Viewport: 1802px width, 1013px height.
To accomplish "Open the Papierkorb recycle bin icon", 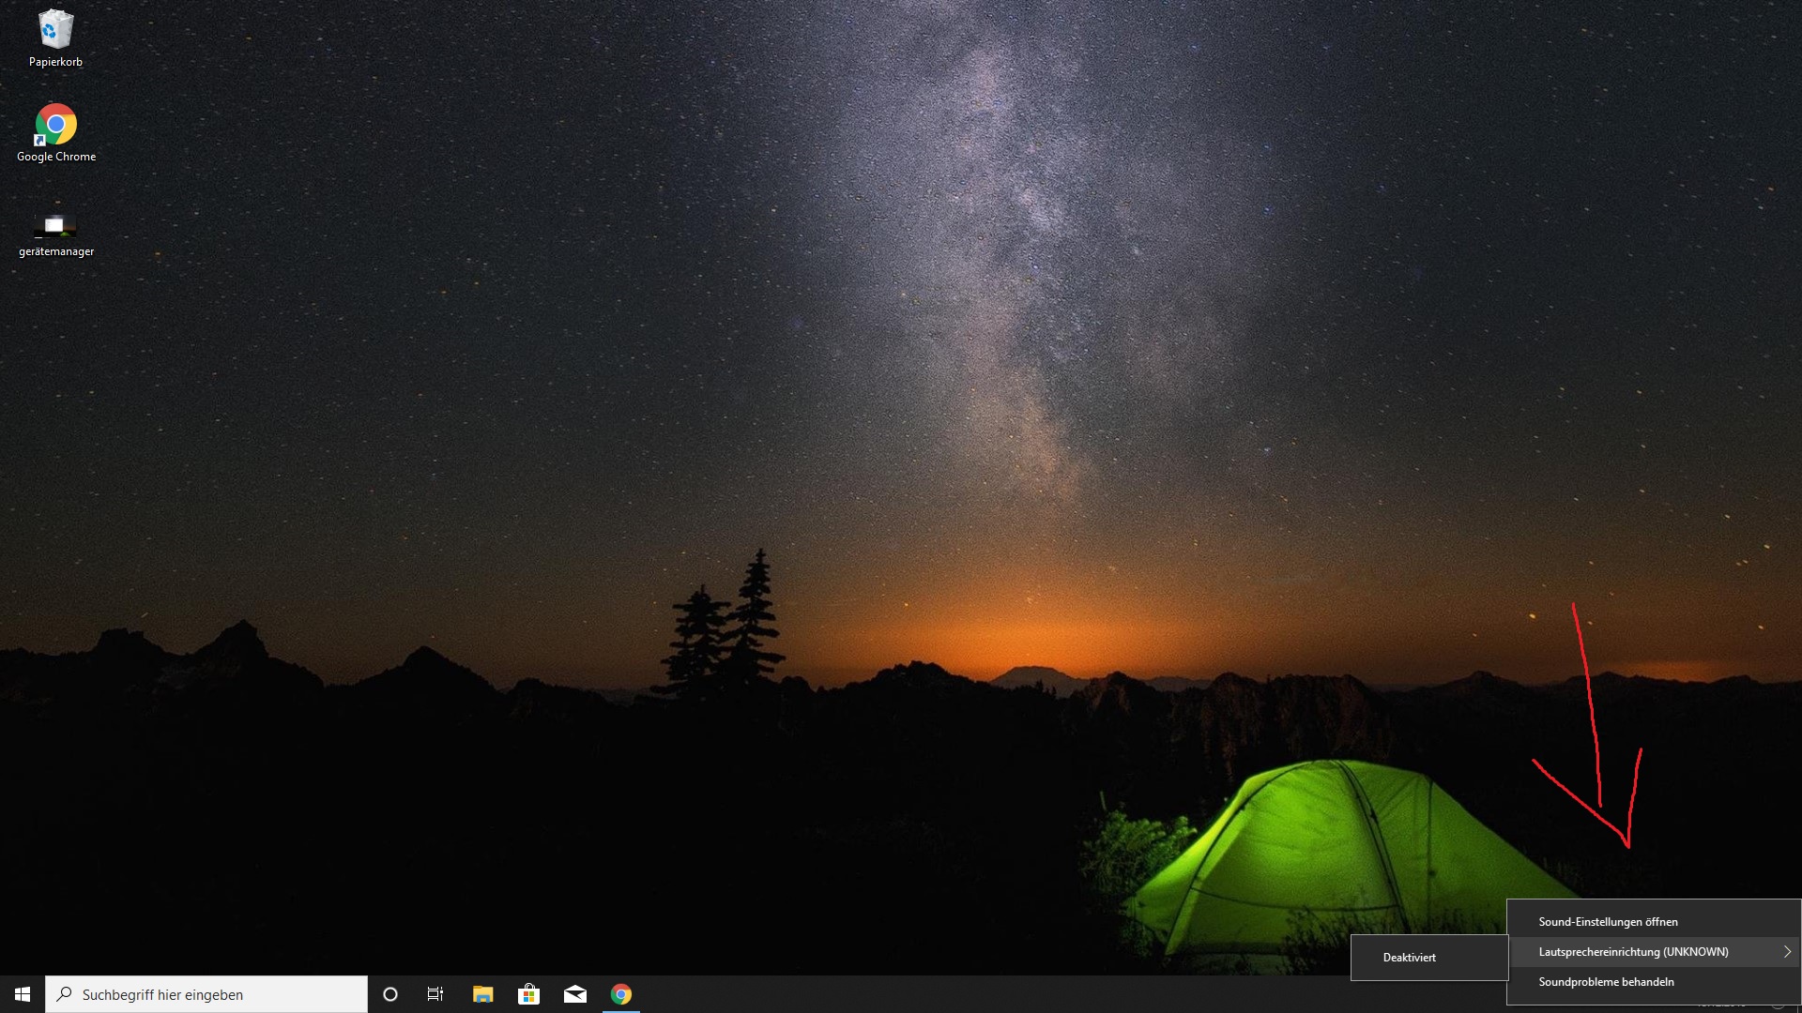I will 55,31.
